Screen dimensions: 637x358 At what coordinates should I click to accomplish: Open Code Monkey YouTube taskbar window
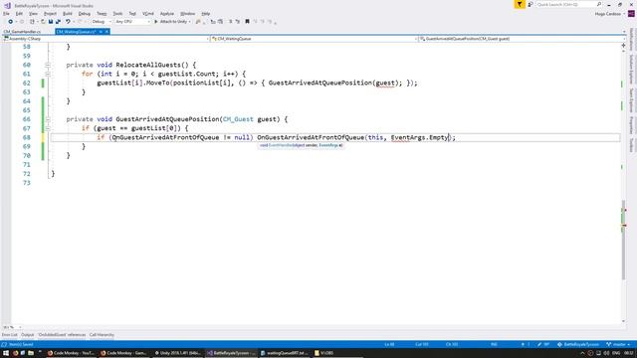[71, 353]
